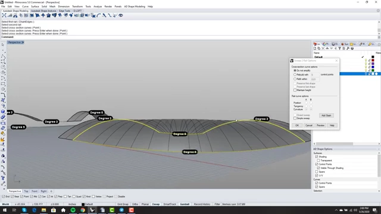
Task: Open the Surface menu
Action: pos(35,7)
